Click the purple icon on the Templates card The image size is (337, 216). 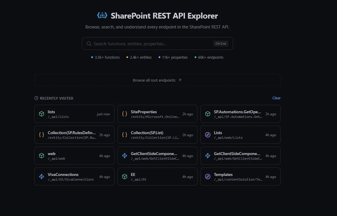tap(208, 177)
